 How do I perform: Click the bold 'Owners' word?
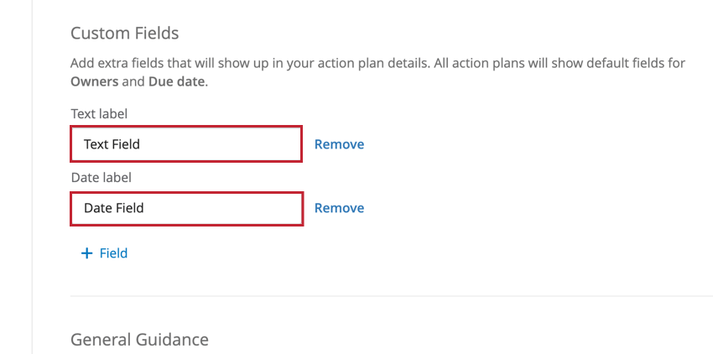pos(94,81)
